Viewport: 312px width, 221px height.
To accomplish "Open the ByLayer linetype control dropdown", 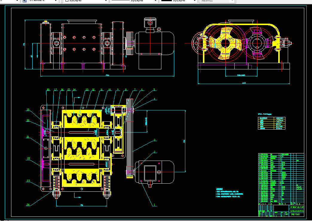I will click(134, 1).
